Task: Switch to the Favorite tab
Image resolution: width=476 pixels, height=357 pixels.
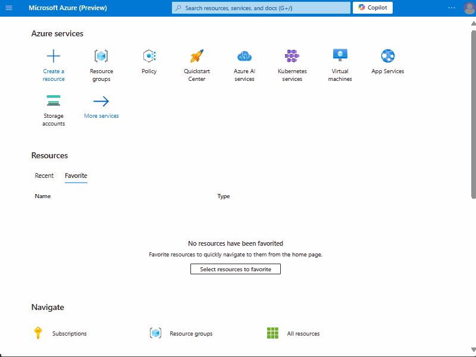Action: (x=76, y=176)
